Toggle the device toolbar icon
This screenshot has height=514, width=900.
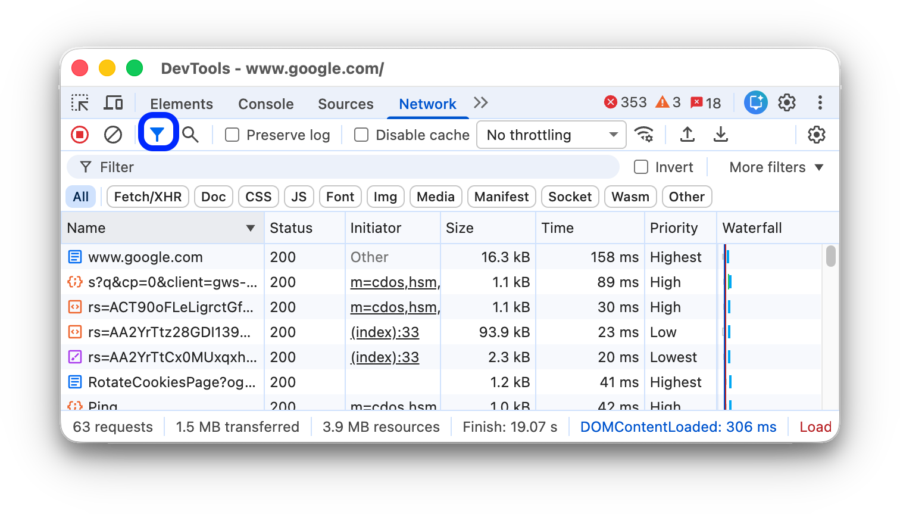(113, 103)
